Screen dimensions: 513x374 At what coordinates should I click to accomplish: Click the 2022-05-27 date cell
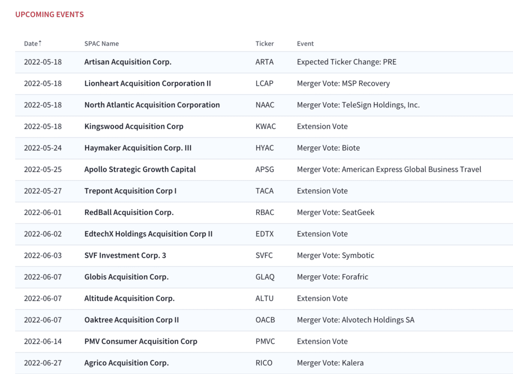43,191
